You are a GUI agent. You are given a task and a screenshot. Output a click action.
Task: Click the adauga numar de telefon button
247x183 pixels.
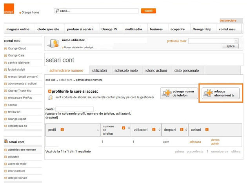[x=179, y=93]
